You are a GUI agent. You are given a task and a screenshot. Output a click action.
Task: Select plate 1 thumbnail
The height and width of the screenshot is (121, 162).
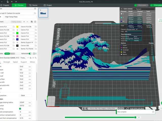pos(43,13)
